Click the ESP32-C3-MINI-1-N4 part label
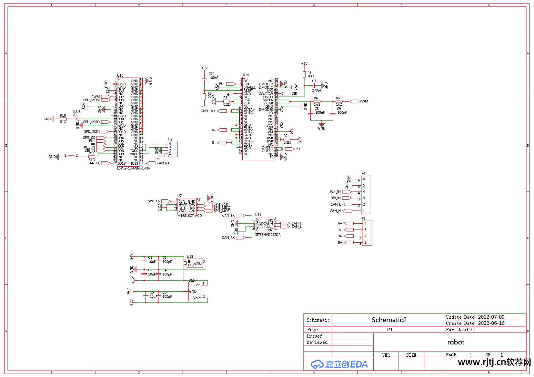The height and width of the screenshot is (377, 534). pos(133,168)
